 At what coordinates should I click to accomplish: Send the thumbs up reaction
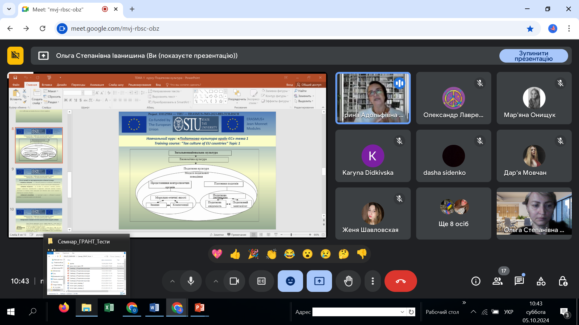click(235, 254)
